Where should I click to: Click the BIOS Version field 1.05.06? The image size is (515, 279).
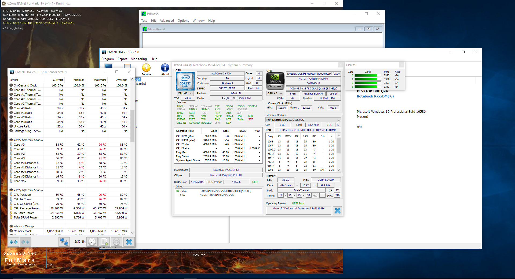(236, 182)
